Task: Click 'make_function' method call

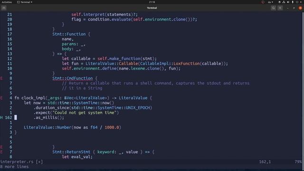Action: point(124,58)
